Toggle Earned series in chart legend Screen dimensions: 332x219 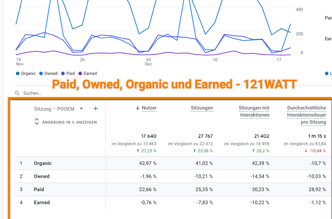click(87, 73)
